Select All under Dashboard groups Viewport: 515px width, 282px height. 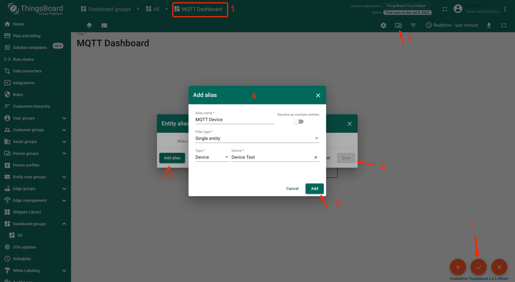coord(36,235)
